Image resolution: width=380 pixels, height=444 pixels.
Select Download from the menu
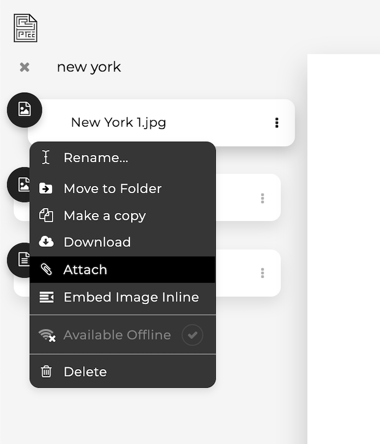click(123, 242)
